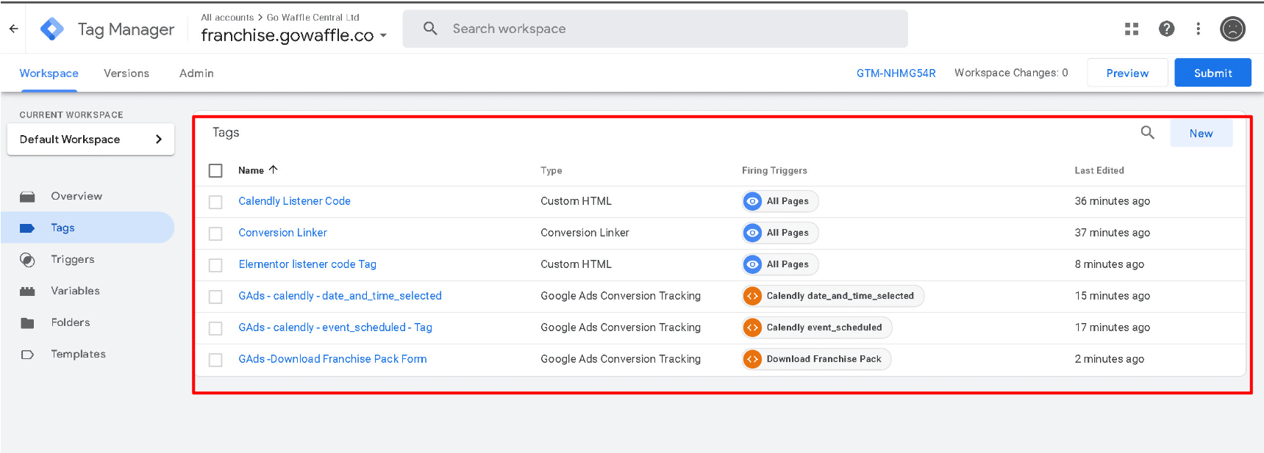This screenshot has width=1264, height=453.
Task: Tick the checkbox for Calendly Listener Code
Action: (x=215, y=202)
